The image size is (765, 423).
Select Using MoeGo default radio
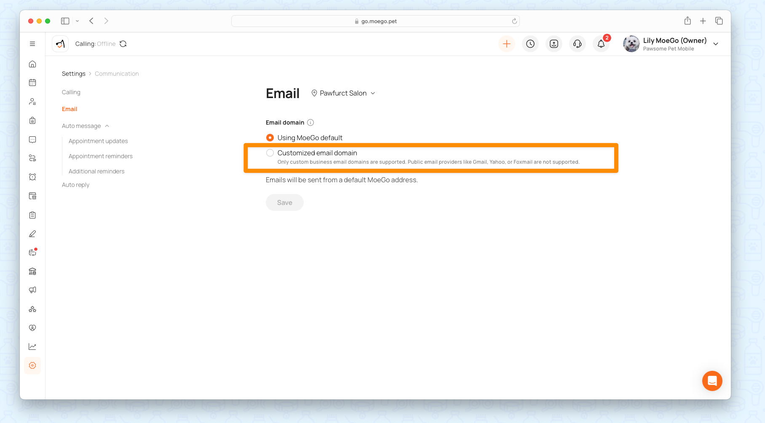[x=270, y=138]
